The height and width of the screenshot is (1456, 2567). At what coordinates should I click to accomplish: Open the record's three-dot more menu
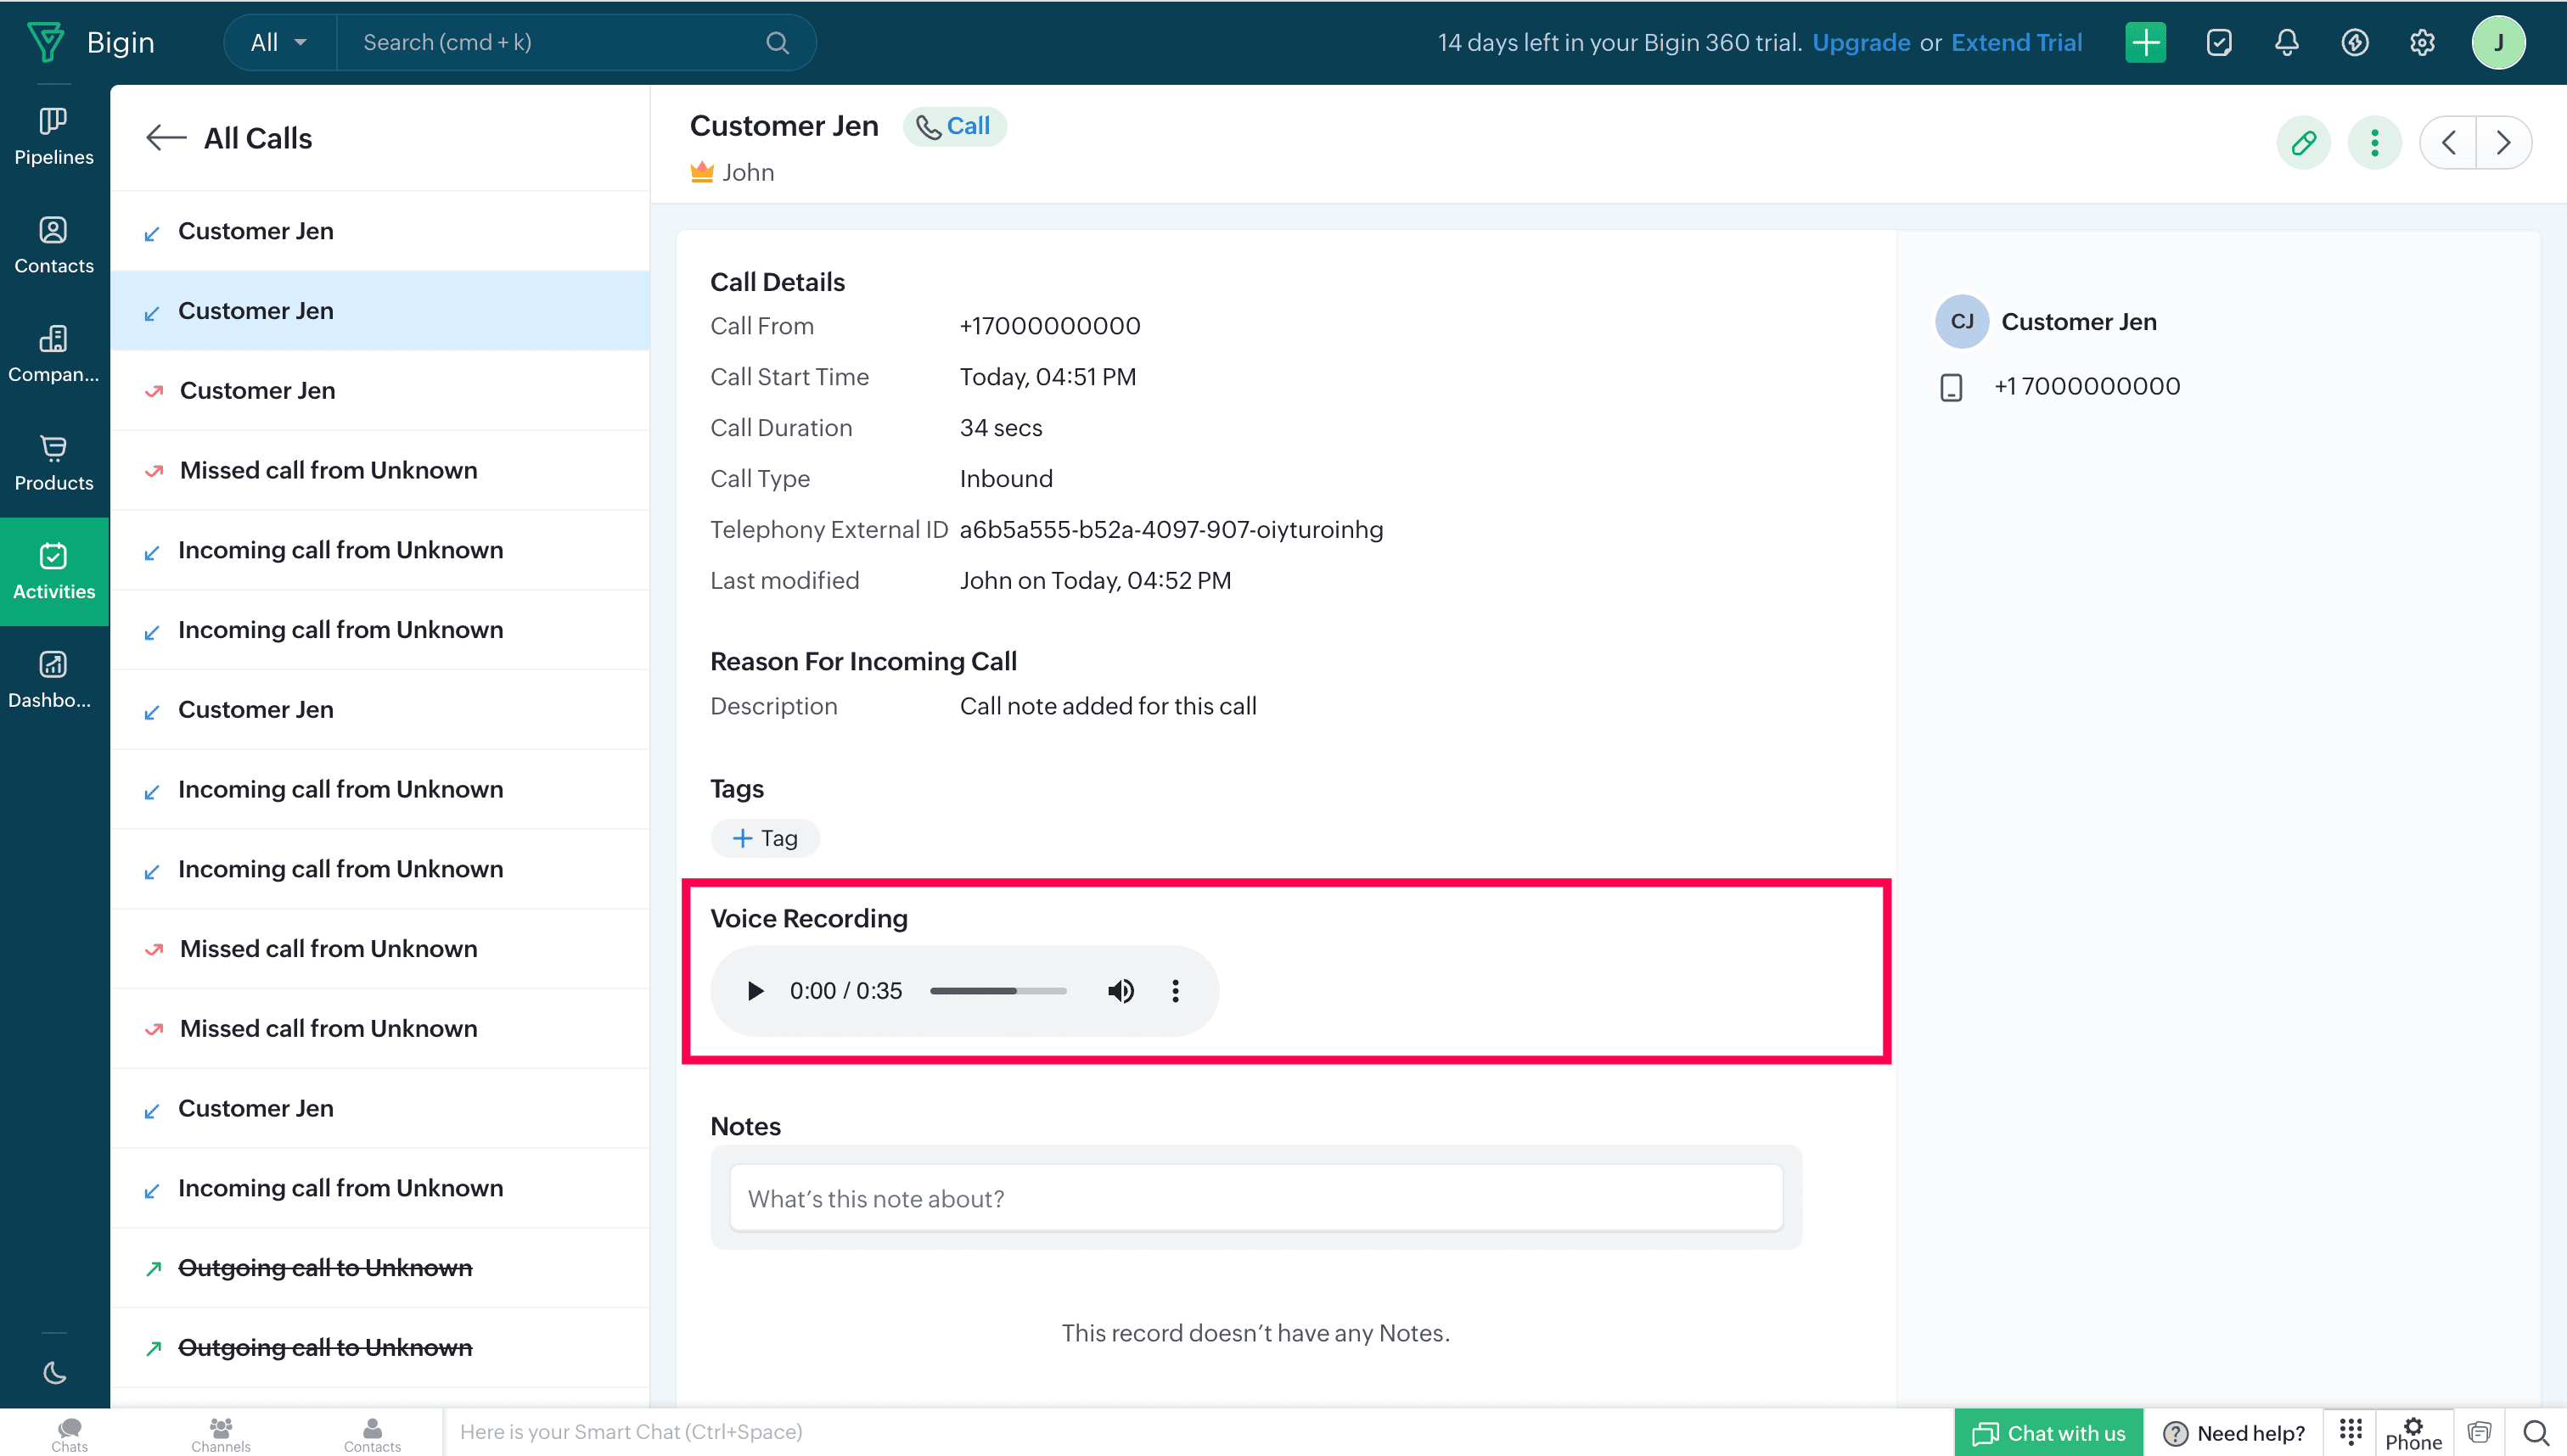coord(2374,143)
